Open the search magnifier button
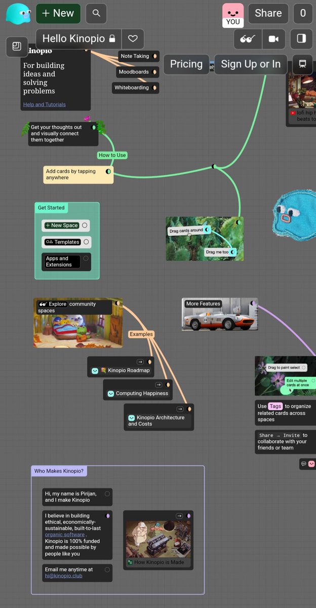Screen dimensions: 316x608 point(96,14)
